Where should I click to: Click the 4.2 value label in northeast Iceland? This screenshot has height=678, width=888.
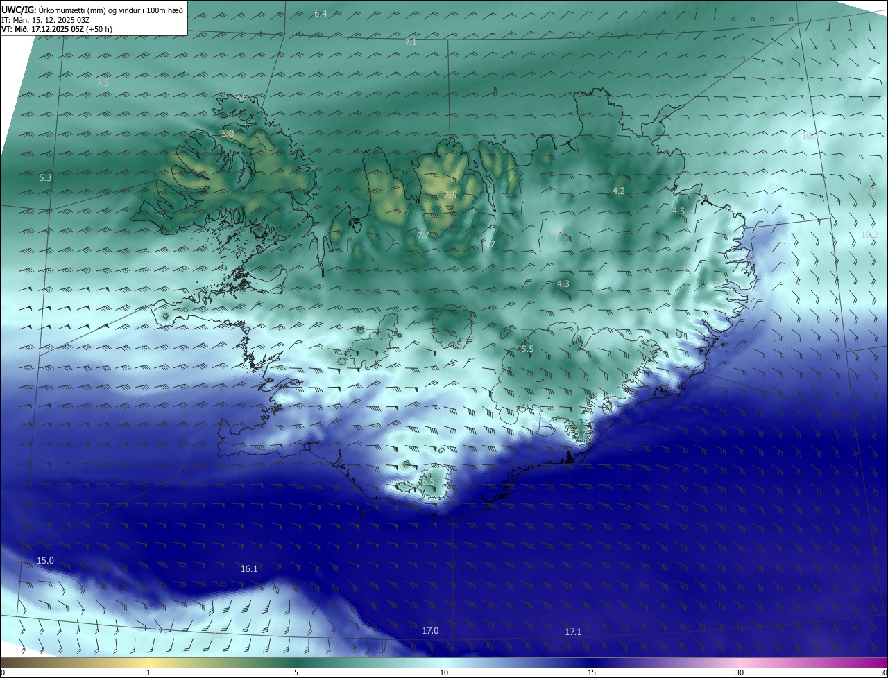pos(619,191)
